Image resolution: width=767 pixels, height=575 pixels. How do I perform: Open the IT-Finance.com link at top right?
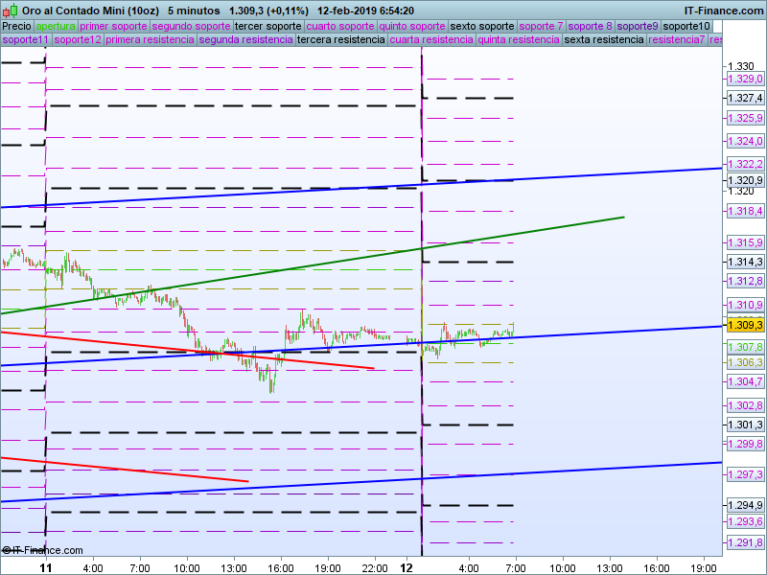(x=723, y=11)
